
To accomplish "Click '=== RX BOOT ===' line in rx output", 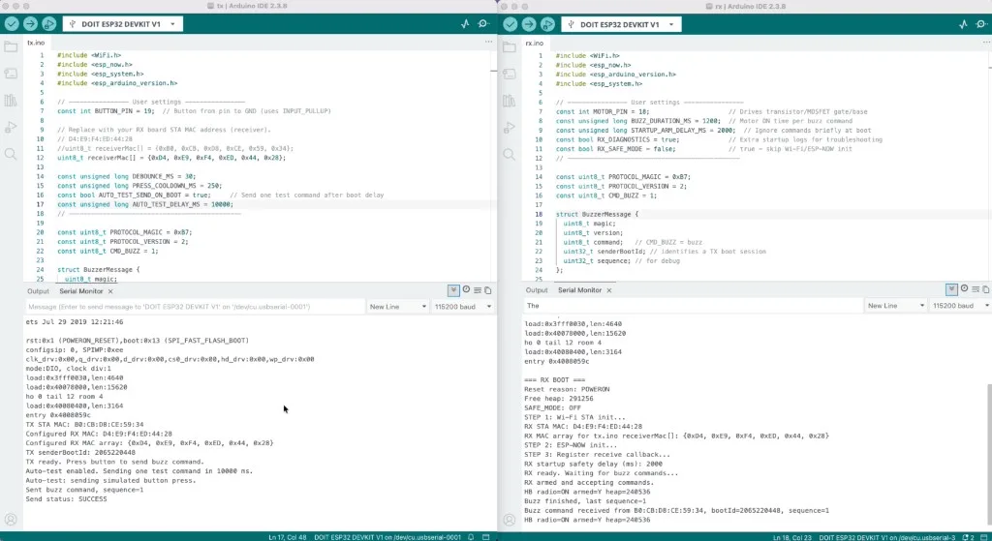I will (555, 379).
